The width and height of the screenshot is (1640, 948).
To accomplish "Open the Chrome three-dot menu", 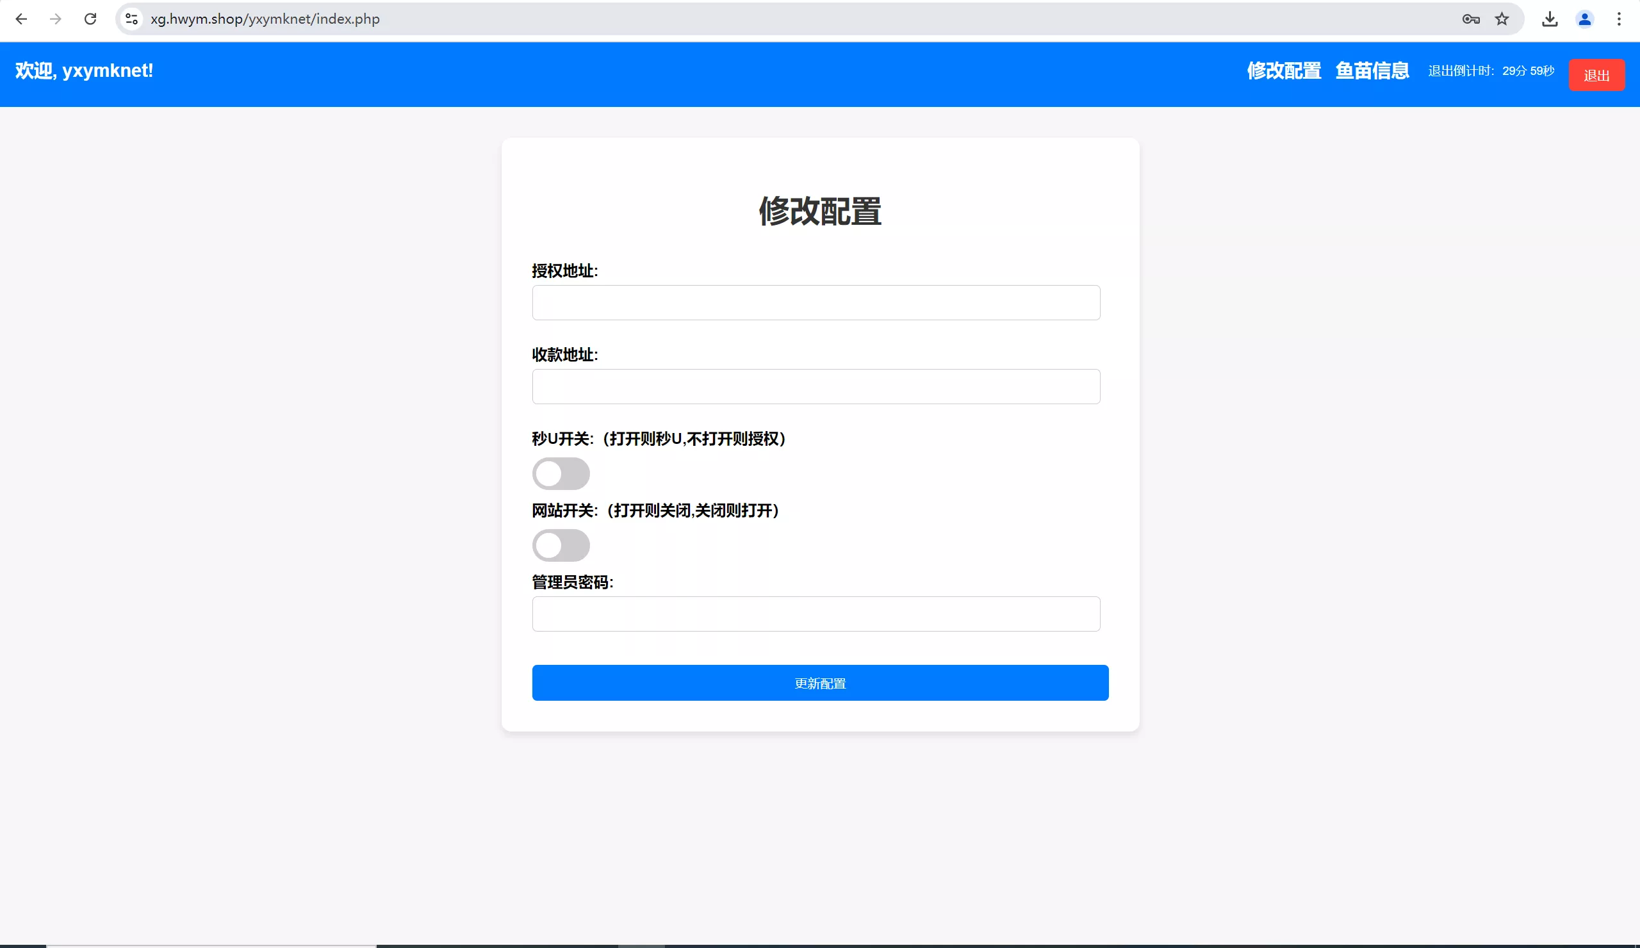I will (1619, 19).
